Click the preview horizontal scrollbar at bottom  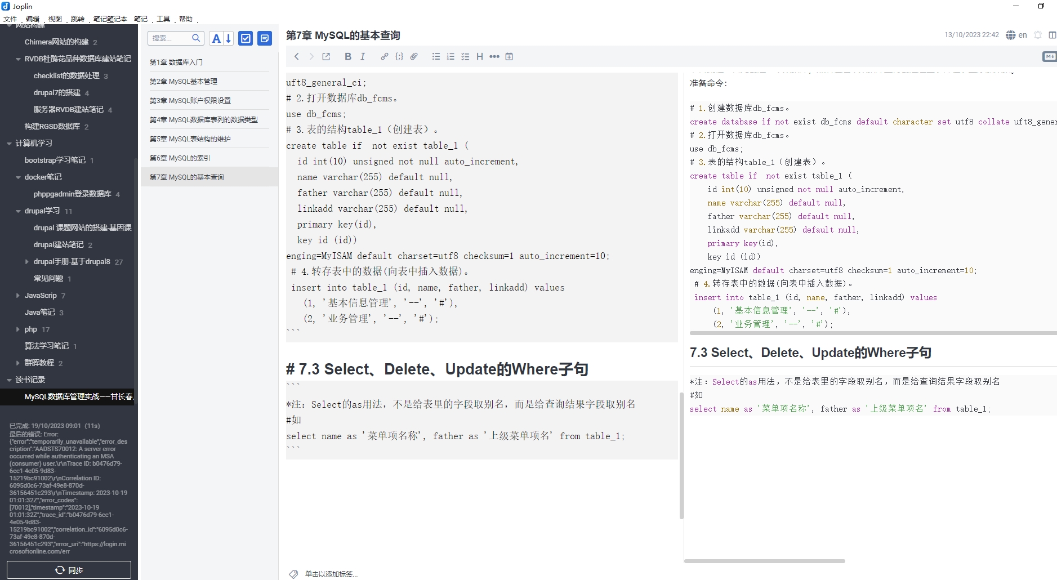tap(764, 561)
